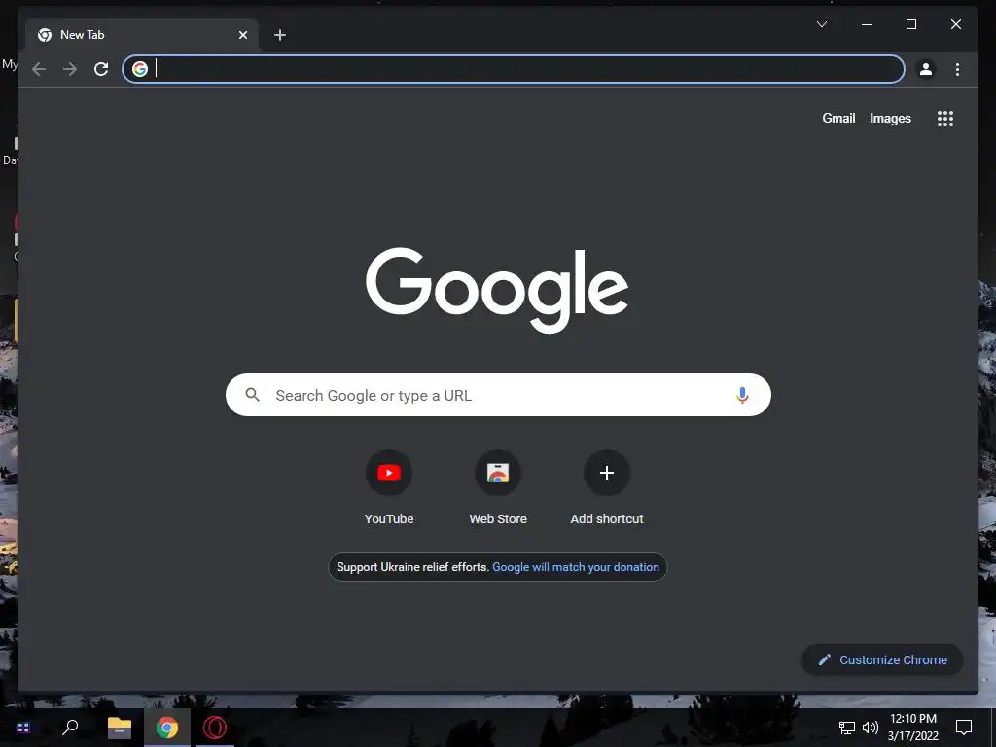Open the Web Store shortcut tile
The width and height of the screenshot is (996, 747).
[498, 488]
